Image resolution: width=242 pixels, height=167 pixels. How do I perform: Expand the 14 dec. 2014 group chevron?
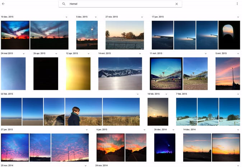(238, 130)
